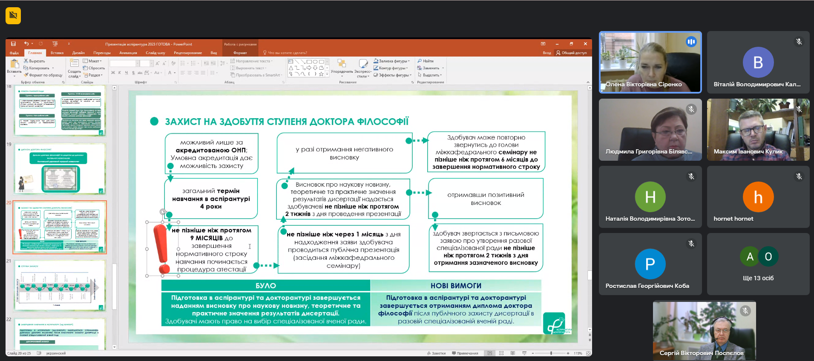Toggle Примечания comments pane
The height and width of the screenshot is (361, 814).
pyautogui.click(x=465, y=353)
